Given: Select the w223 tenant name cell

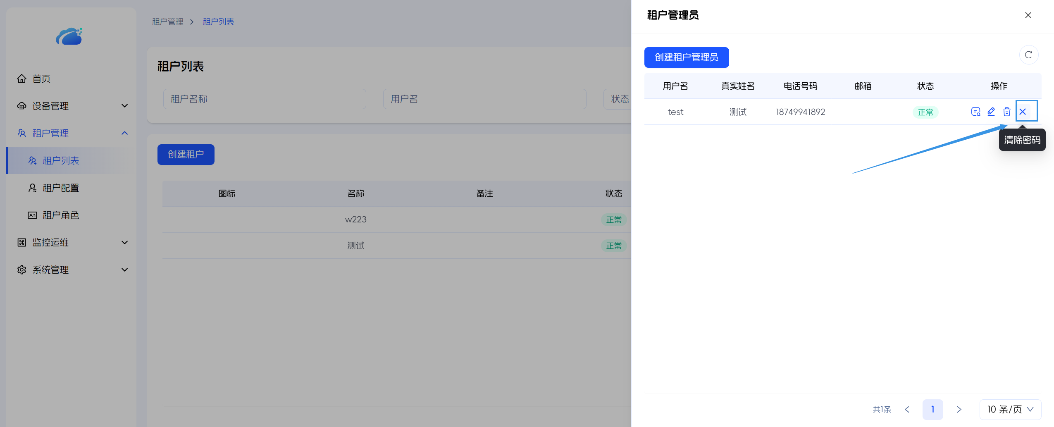Looking at the screenshot, I should pyautogui.click(x=356, y=219).
